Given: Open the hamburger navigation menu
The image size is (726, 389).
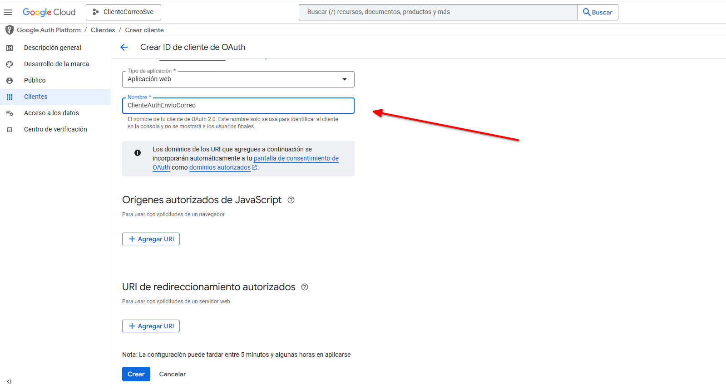Looking at the screenshot, I should 8,12.
